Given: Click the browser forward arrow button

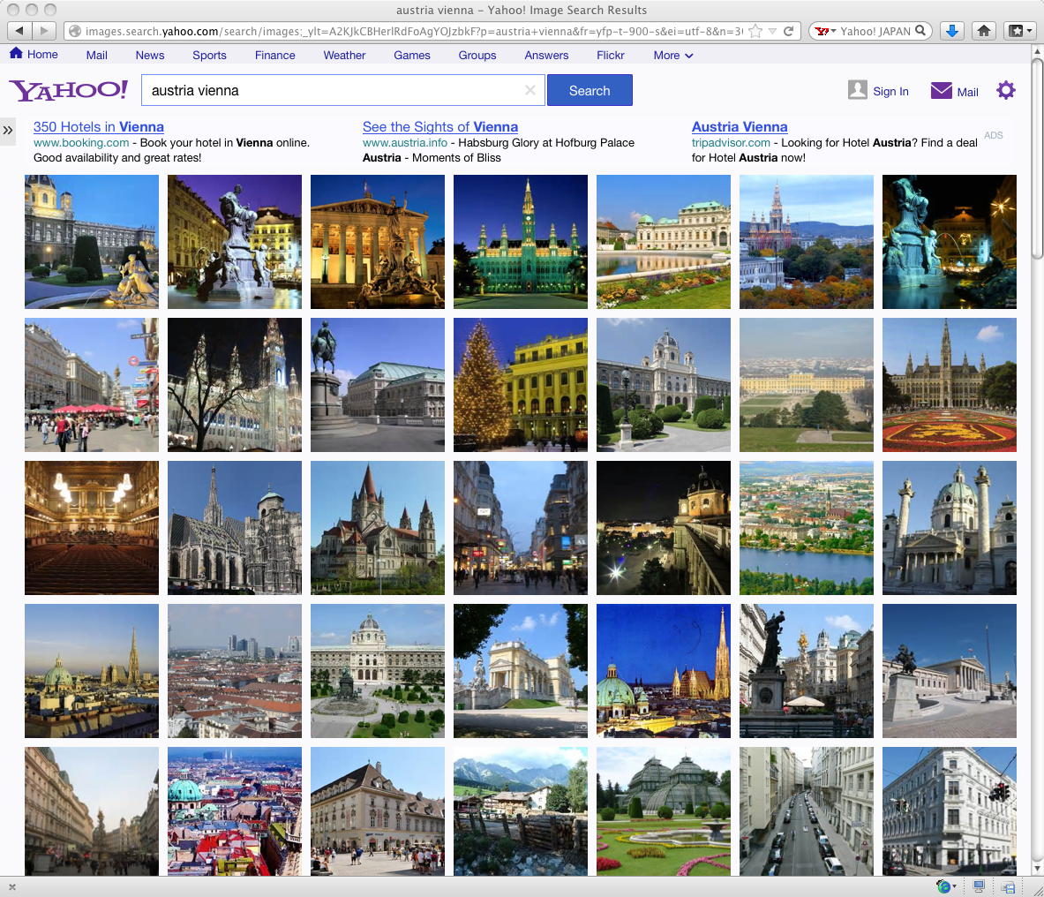Looking at the screenshot, I should point(44,31).
